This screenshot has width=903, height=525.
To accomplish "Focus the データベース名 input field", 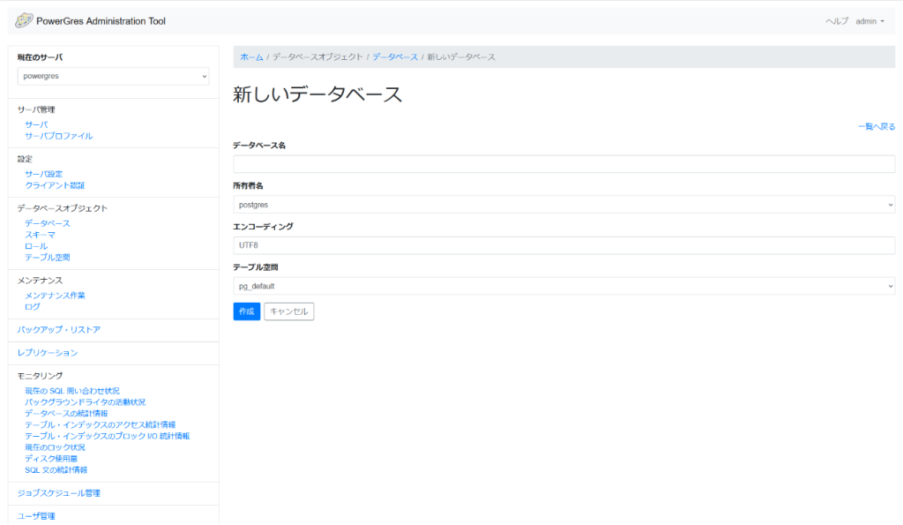I will coord(563,164).
